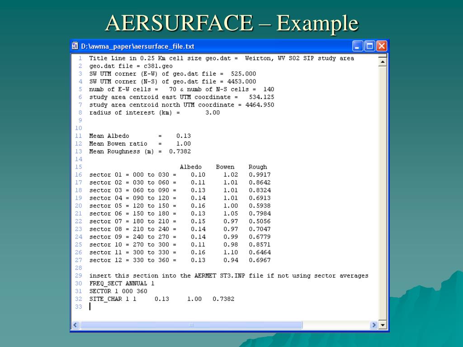Viewport: 463px width, 347px height.
Task: Click the 'sector 09 = 240 to 270' row
Action: point(180,237)
